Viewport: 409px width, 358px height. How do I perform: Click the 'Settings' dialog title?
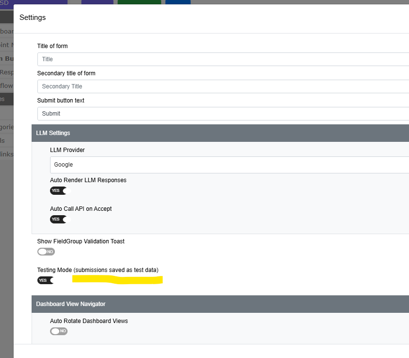33,17
